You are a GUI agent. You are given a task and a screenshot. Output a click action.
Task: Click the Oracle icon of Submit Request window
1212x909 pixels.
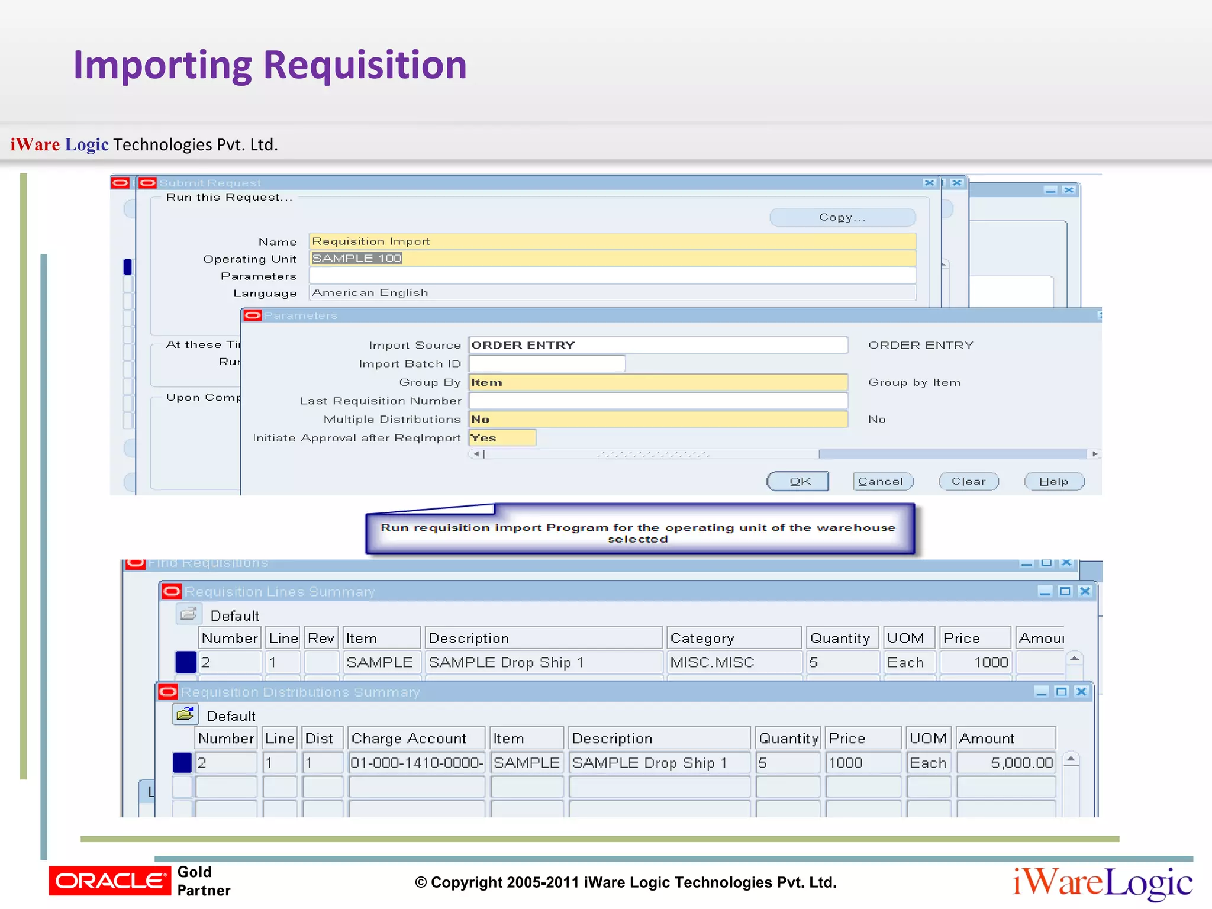click(147, 182)
